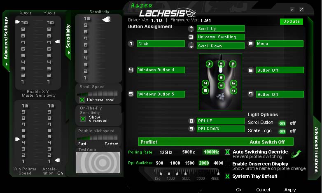Toggle the Universal scroll checkbox
Image resolution: width=322 pixels, height=193 pixels.
[82, 100]
